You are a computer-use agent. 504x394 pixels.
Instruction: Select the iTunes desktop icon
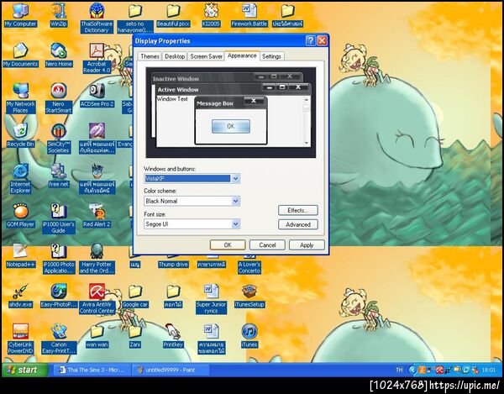point(249,336)
